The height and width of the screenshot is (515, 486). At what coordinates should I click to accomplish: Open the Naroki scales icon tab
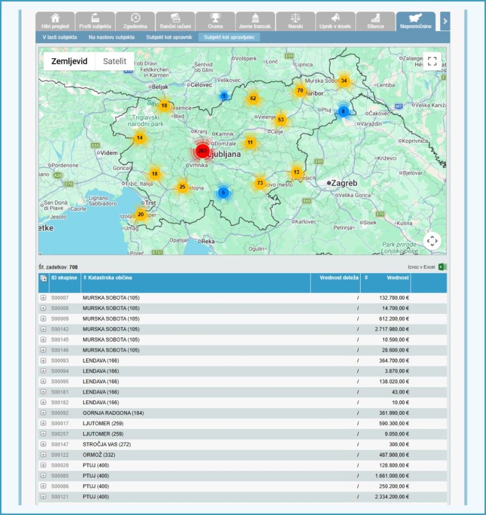(295, 21)
